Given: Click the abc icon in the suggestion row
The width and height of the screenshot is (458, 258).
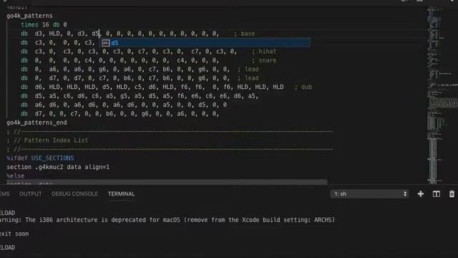Looking at the screenshot, I should (106, 43).
